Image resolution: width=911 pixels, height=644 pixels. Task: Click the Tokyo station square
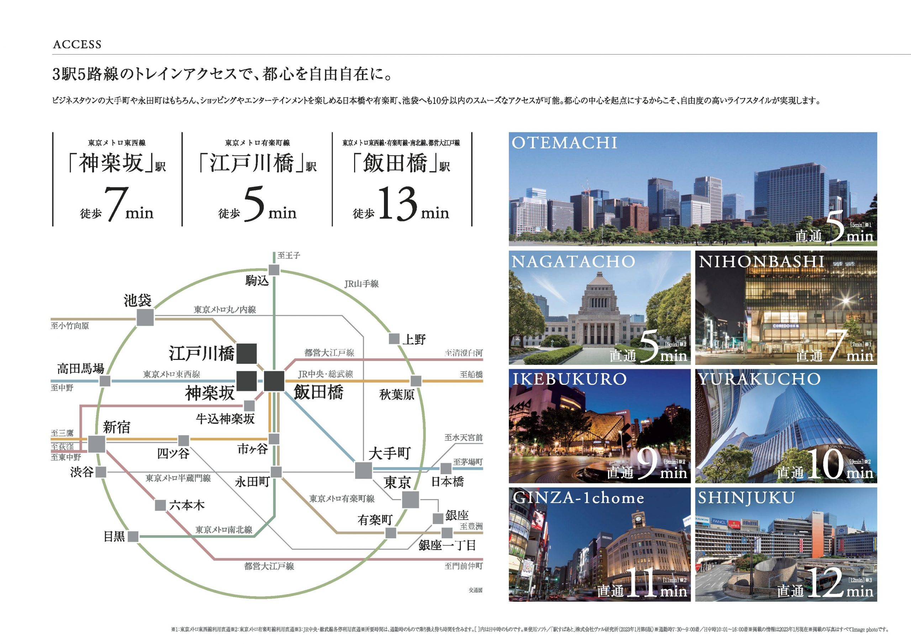coord(410,499)
